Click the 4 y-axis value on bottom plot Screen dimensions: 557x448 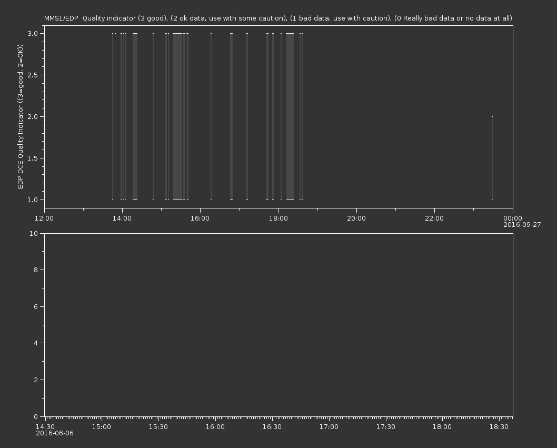pyautogui.click(x=35, y=343)
